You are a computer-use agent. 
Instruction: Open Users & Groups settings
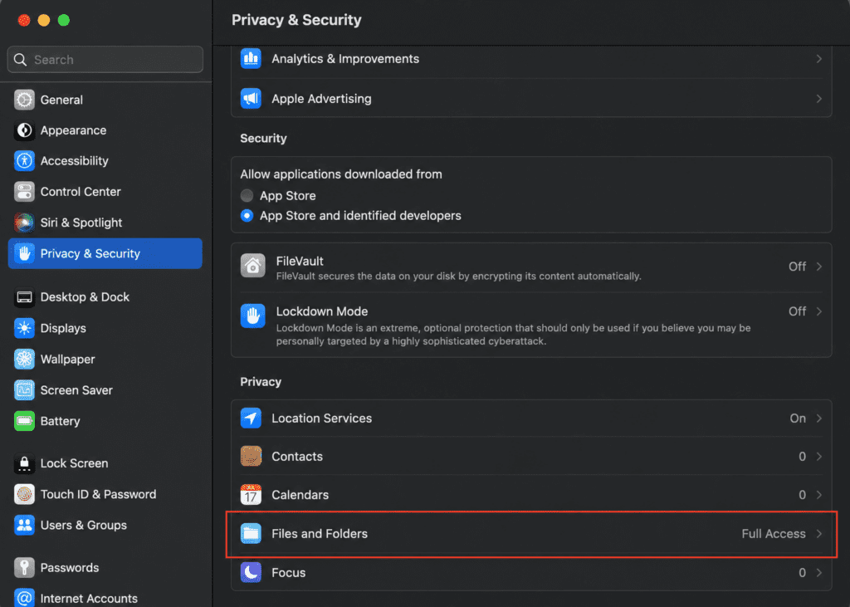(105, 525)
